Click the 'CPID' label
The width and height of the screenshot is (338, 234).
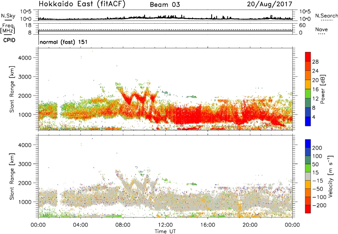coord(9,40)
